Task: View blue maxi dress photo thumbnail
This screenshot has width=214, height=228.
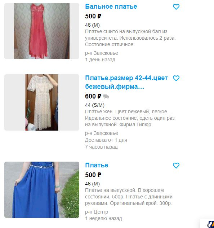Action: tap(42, 190)
